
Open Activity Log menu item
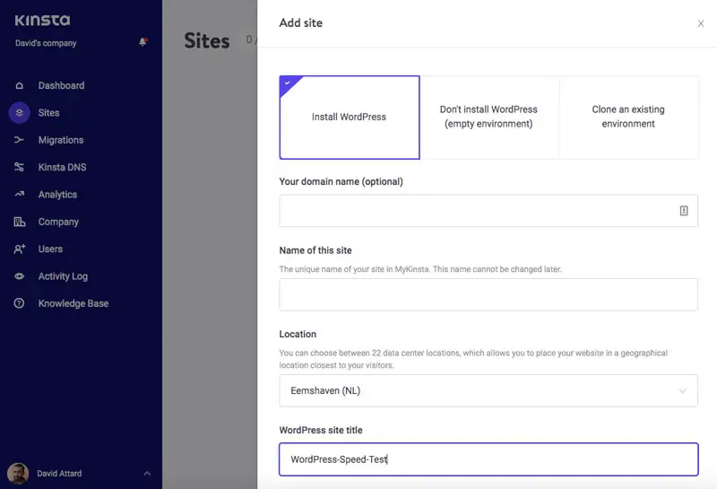tap(63, 276)
